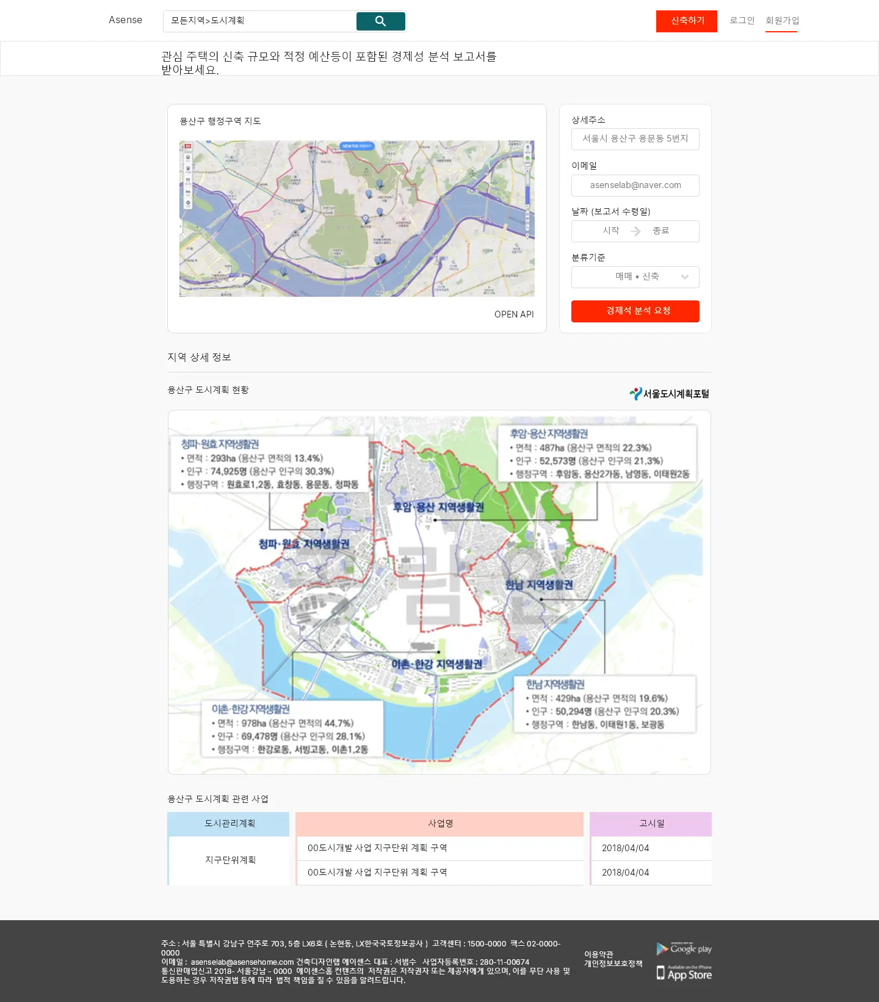
Task: Click the dropdown chevron for 분류기준
Action: click(x=685, y=277)
